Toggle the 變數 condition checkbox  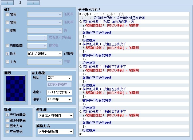point(7,30)
